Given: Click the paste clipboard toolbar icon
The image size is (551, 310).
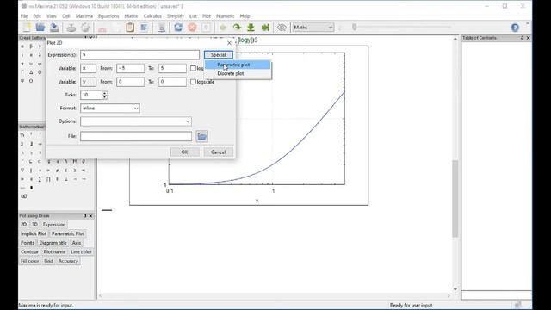Looking at the screenshot, I should pyautogui.click(x=130, y=28).
